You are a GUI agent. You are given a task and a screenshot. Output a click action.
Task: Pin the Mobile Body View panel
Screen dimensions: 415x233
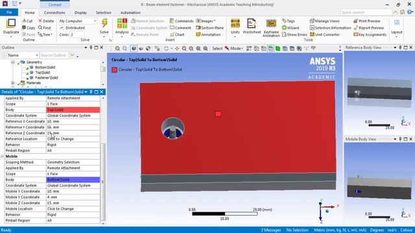[x=400, y=139]
